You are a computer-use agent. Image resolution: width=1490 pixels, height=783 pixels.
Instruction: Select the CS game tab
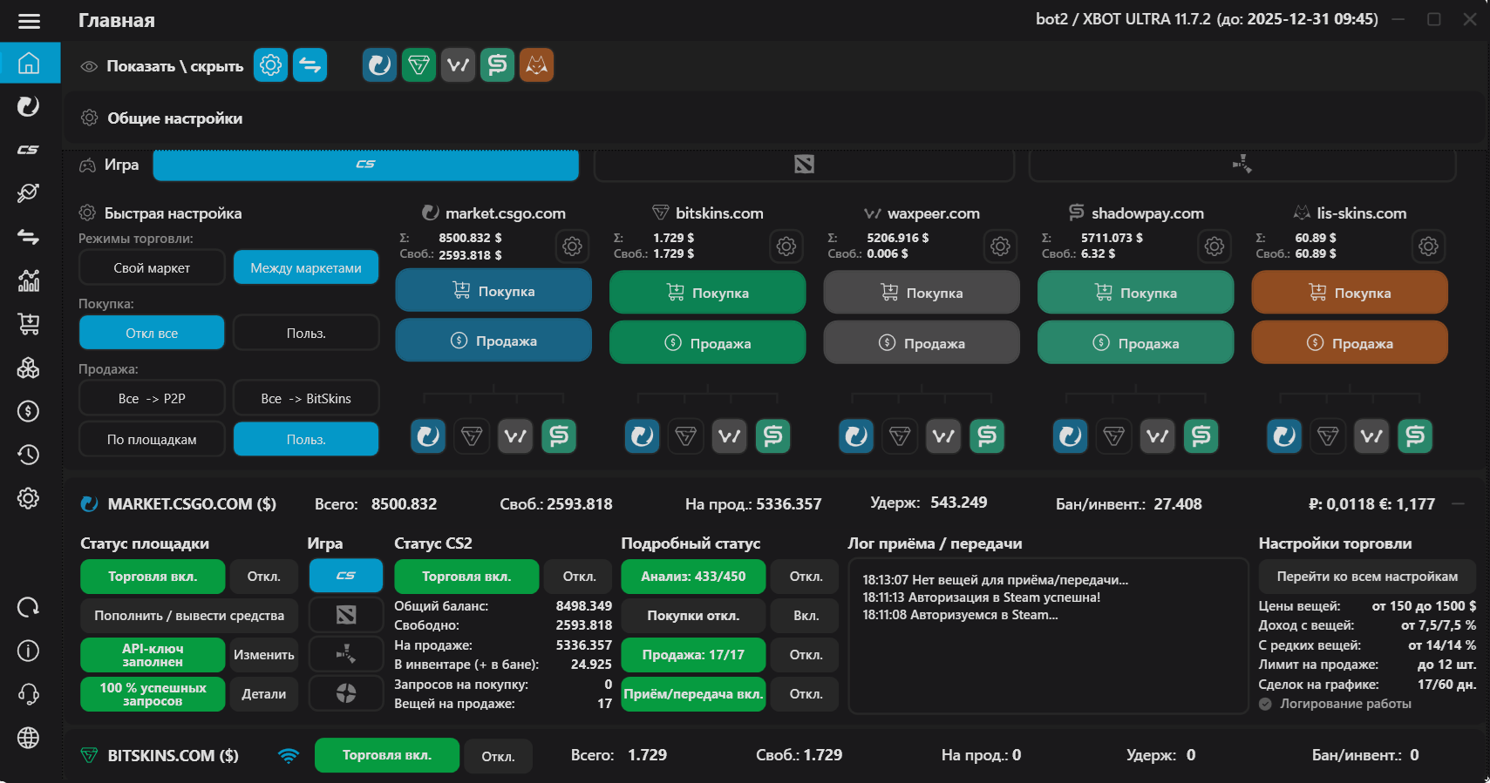coord(365,165)
